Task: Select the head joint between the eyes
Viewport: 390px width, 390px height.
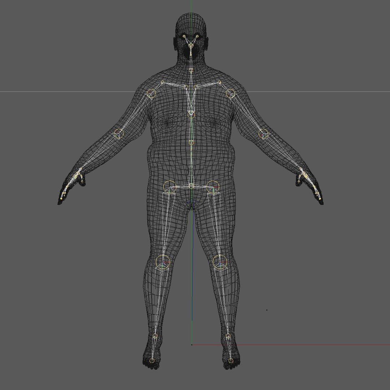Action: [191, 45]
